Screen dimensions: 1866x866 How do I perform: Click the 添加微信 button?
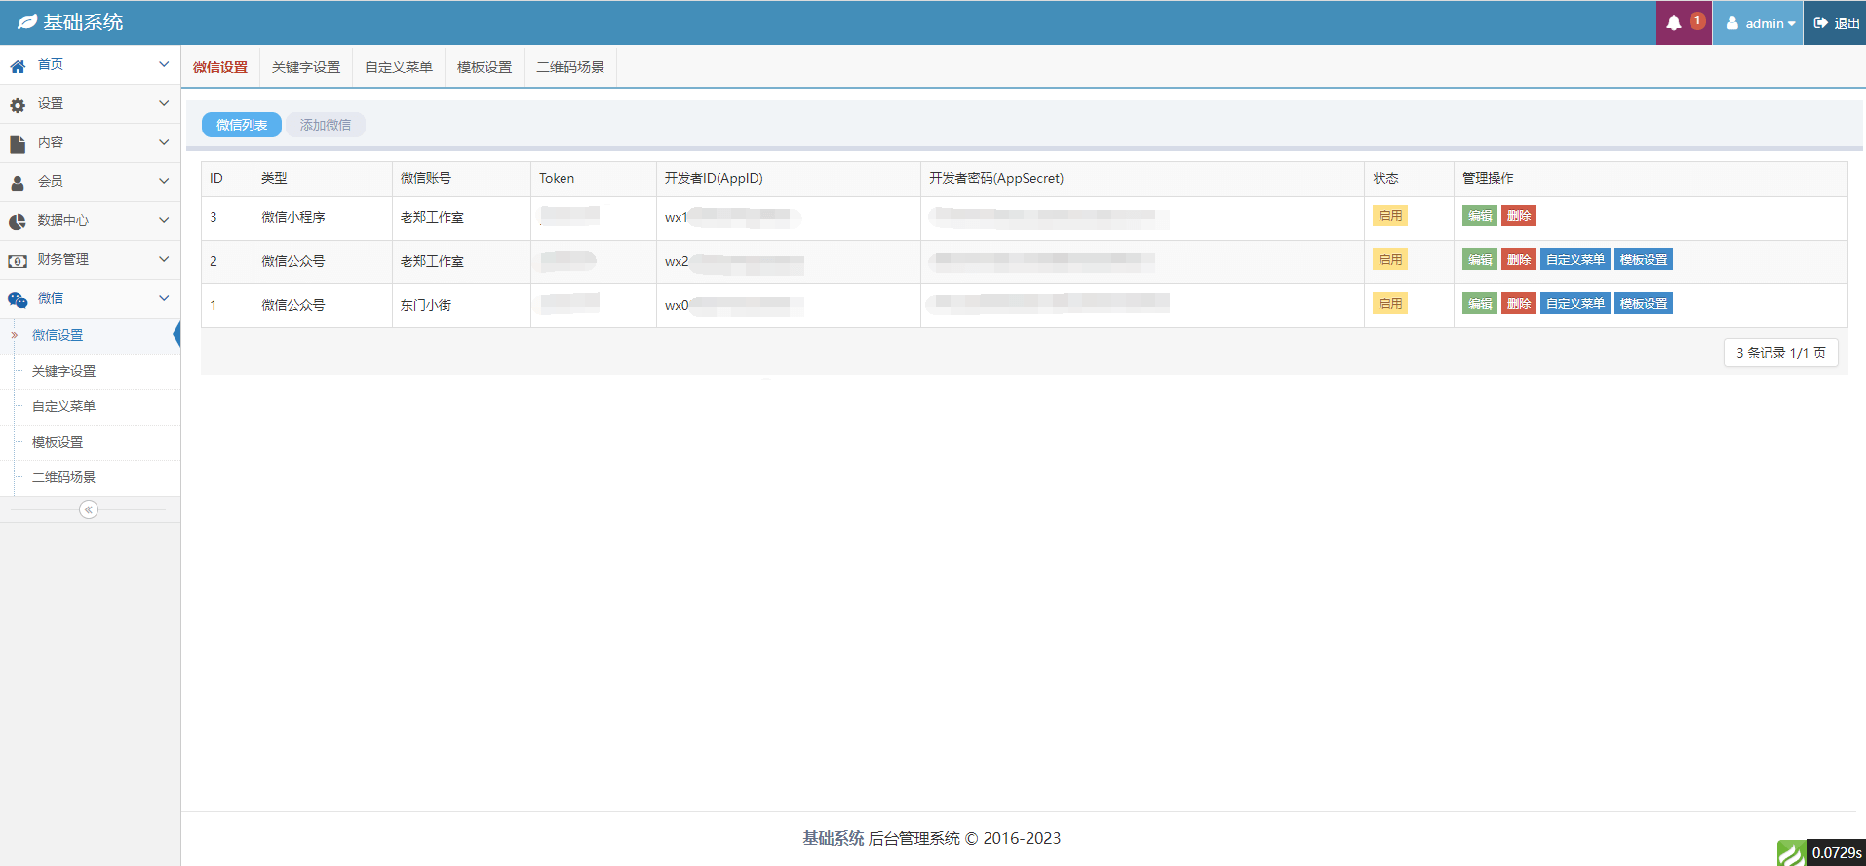click(x=326, y=125)
